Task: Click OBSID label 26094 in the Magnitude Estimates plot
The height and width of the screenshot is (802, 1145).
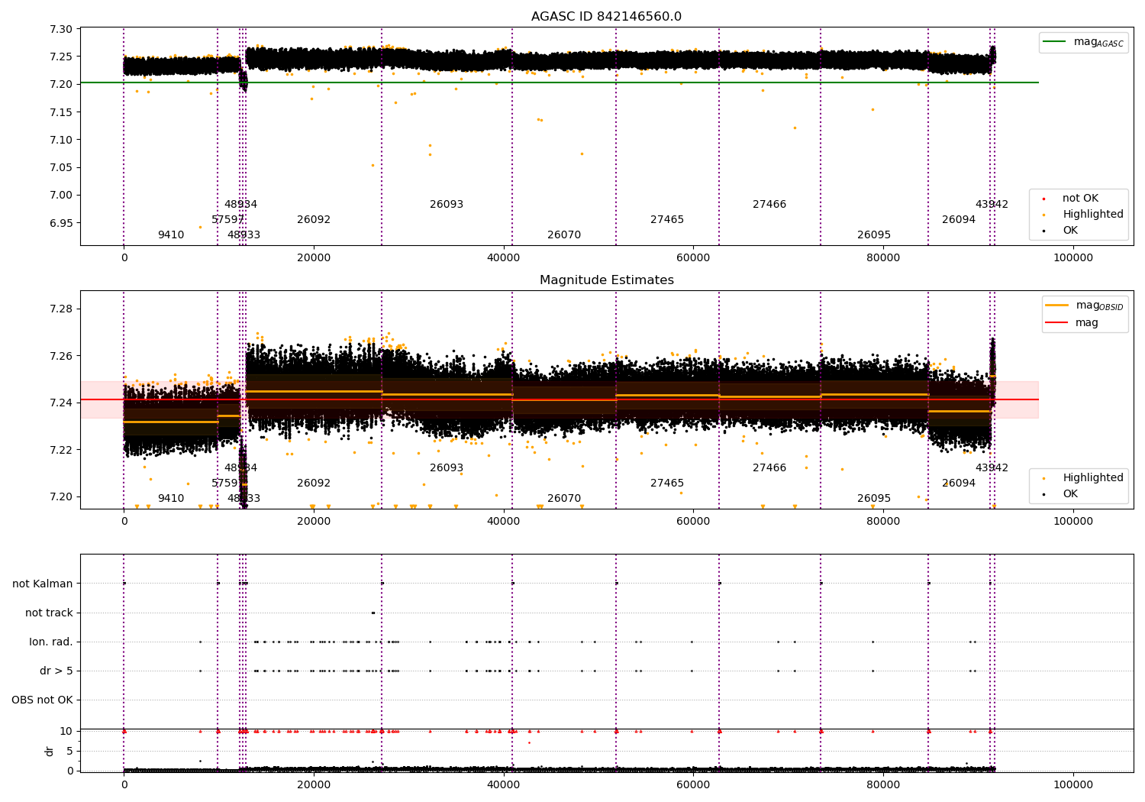Action: 959,483
